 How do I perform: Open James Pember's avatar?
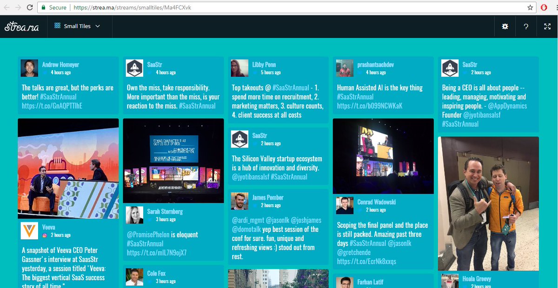point(239,201)
